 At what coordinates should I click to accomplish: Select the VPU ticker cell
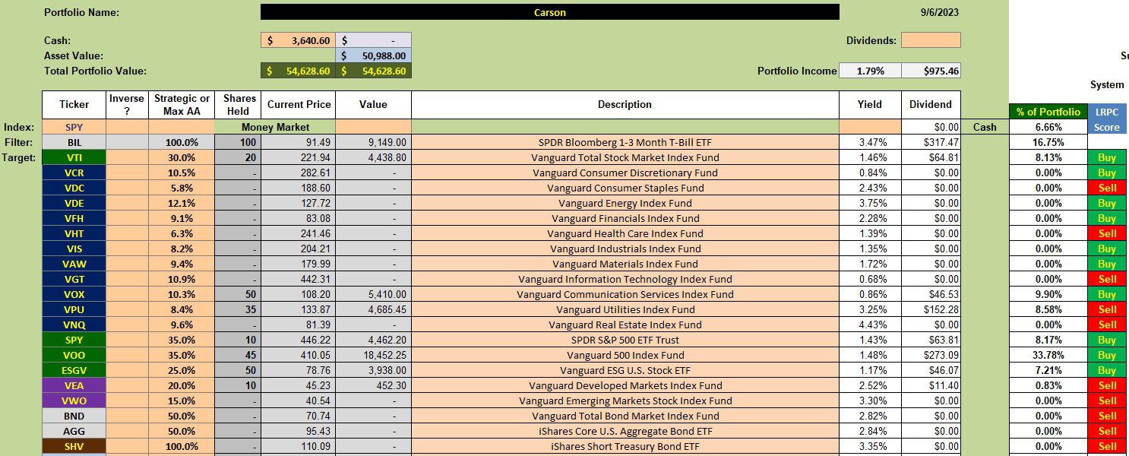click(x=74, y=309)
